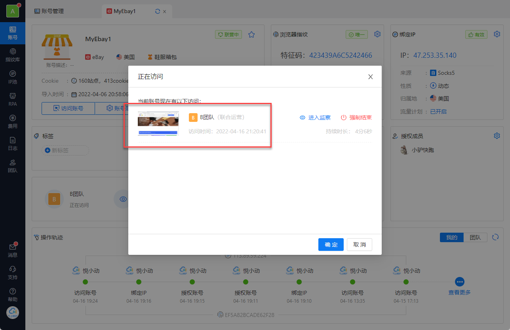Click 进入监察 to monitor the session

315,118
